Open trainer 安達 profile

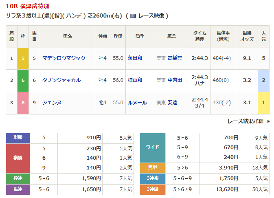pos(173,103)
